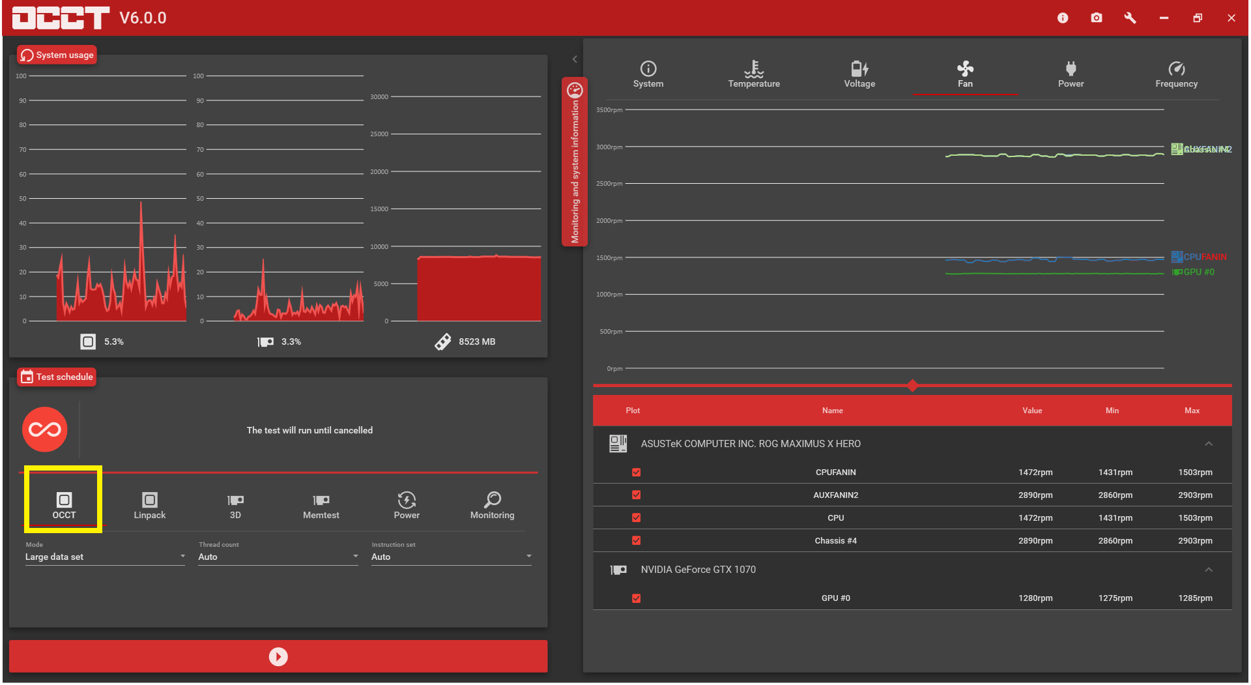Collapse the ASUSTeK ROG MAXIMUS X HERO group
Screen dimensions: 1251x685
(x=1209, y=444)
